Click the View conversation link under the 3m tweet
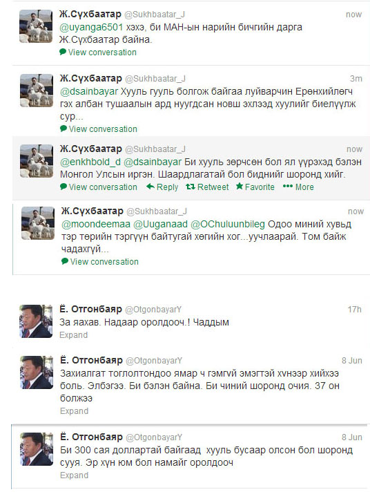 click(x=103, y=129)
